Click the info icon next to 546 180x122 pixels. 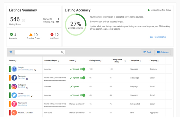tap(23, 20)
